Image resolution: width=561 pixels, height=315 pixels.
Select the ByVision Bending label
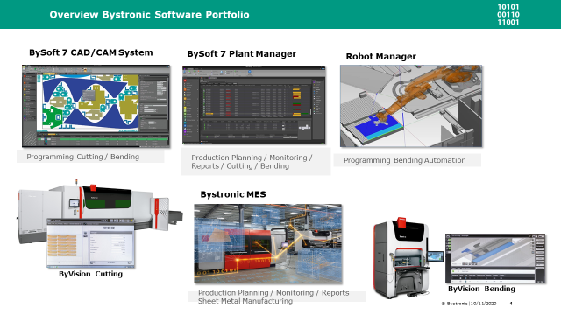click(481, 289)
